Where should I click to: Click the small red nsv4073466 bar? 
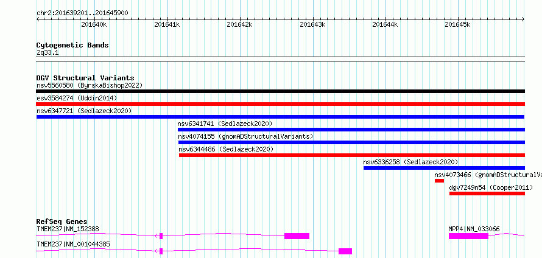(439, 181)
